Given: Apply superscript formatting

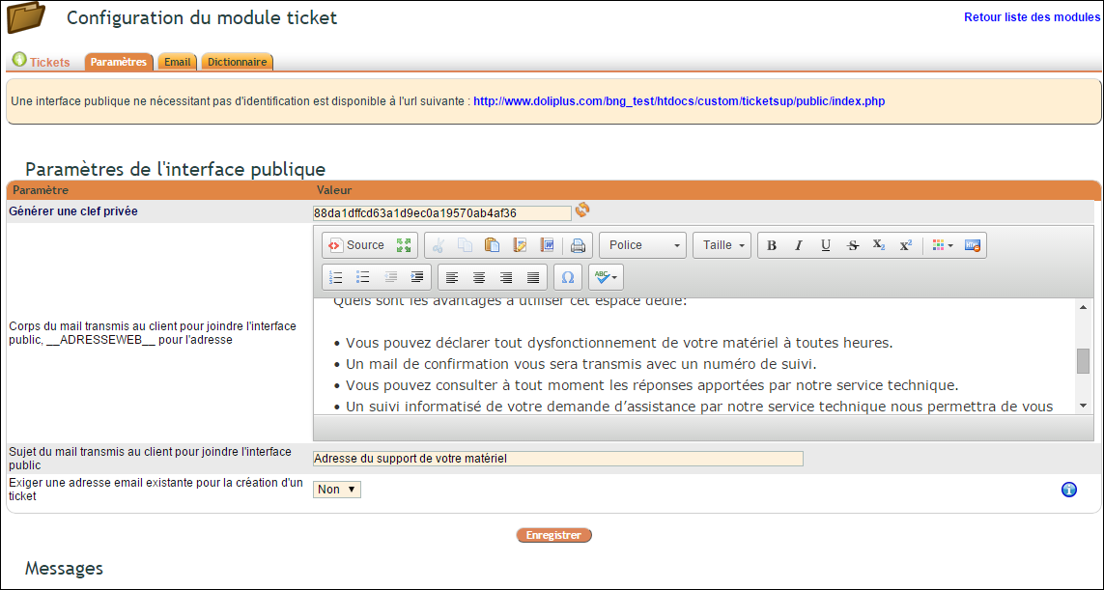Looking at the screenshot, I should (905, 245).
